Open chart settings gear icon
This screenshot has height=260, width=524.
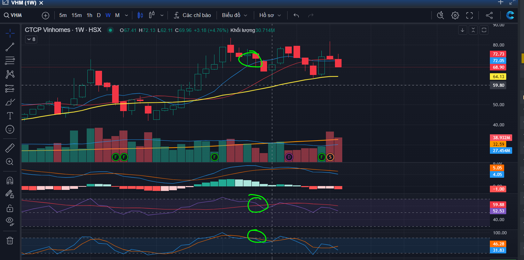coord(455,15)
